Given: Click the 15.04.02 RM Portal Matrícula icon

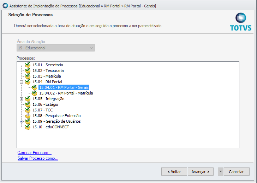Looking at the screenshot, I should 34,93.
